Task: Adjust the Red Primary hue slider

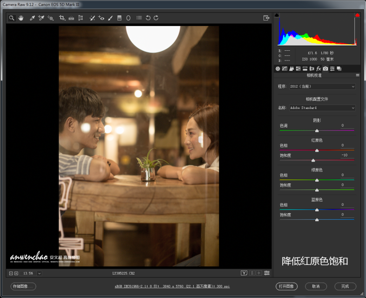Action: [317, 150]
